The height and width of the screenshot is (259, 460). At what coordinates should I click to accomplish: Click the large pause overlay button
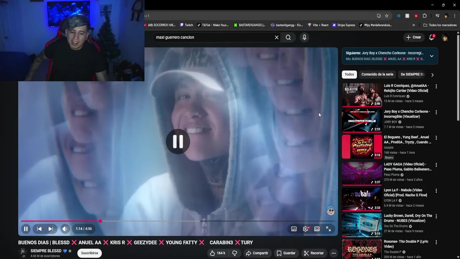point(178,142)
